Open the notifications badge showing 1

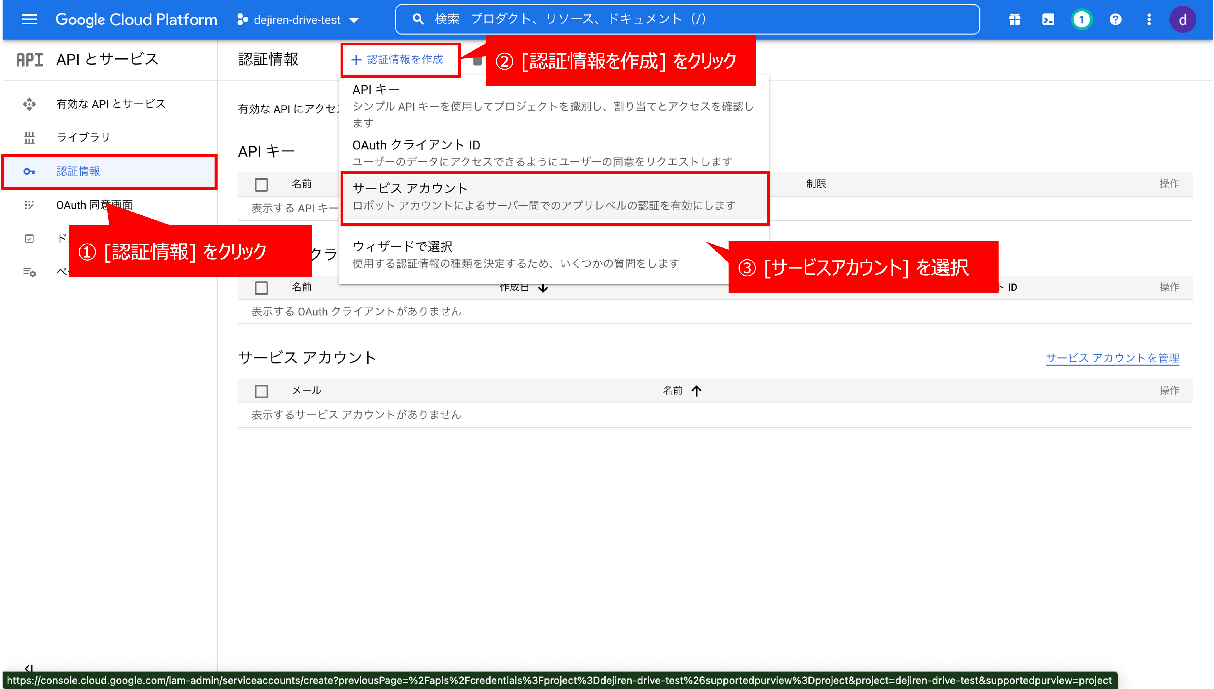(x=1081, y=19)
